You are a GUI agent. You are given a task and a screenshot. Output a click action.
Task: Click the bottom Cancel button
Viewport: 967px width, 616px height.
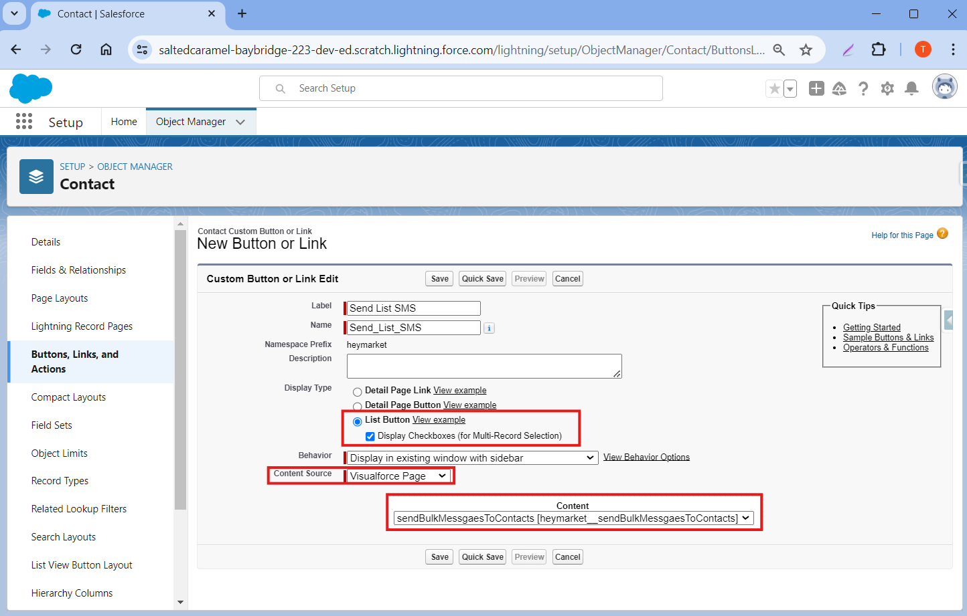567,557
